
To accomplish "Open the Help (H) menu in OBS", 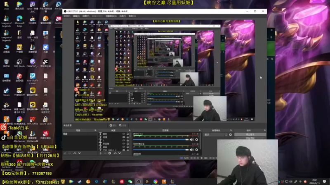I will (x=132, y=16).
